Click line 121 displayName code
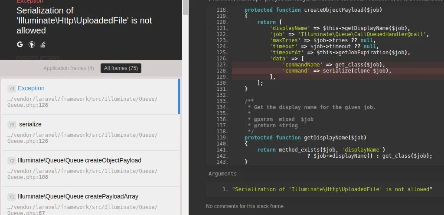The image size is (444, 215). (x=340, y=28)
